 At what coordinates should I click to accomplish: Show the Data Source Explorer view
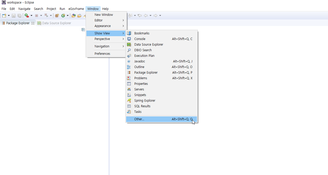[162, 45]
